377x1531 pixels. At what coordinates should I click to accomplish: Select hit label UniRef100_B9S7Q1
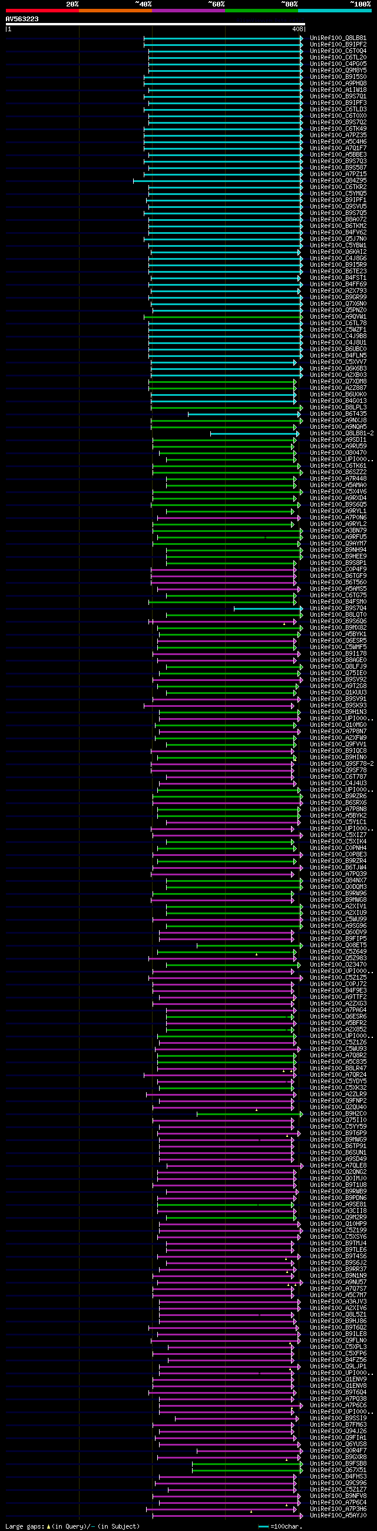338,96
